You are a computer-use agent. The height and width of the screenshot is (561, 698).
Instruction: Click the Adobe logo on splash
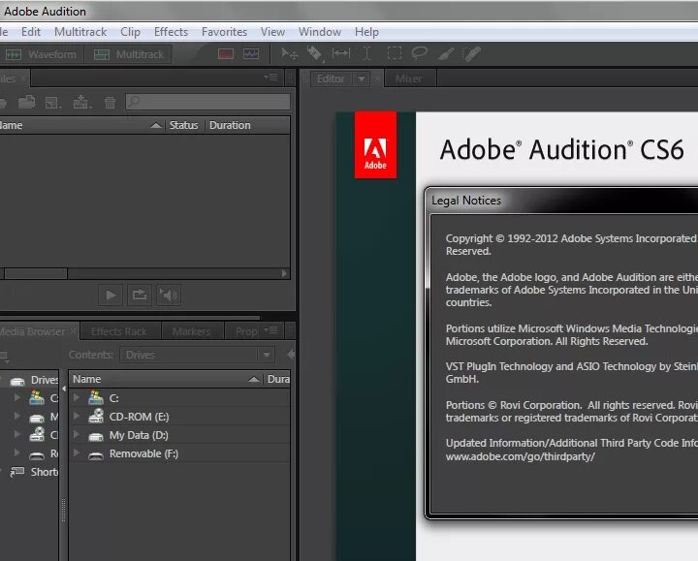(x=376, y=145)
